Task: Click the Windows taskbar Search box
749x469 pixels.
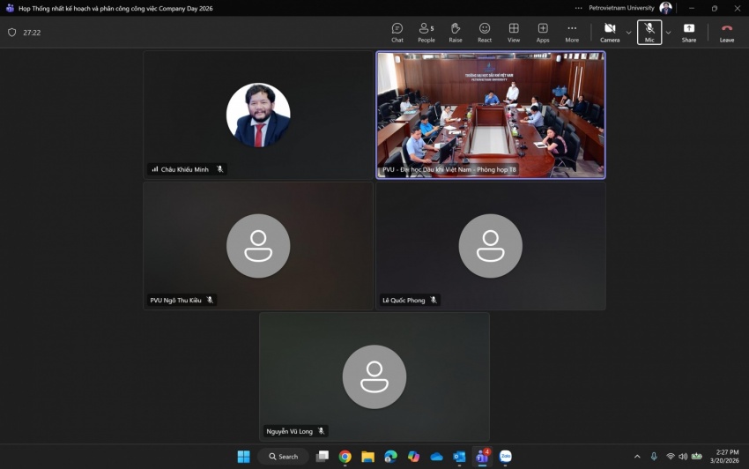Action: 283,457
